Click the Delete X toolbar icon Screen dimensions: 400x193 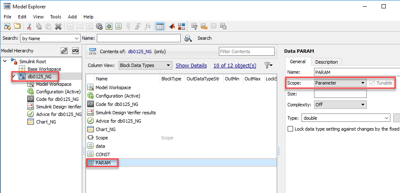click(x=58, y=26)
